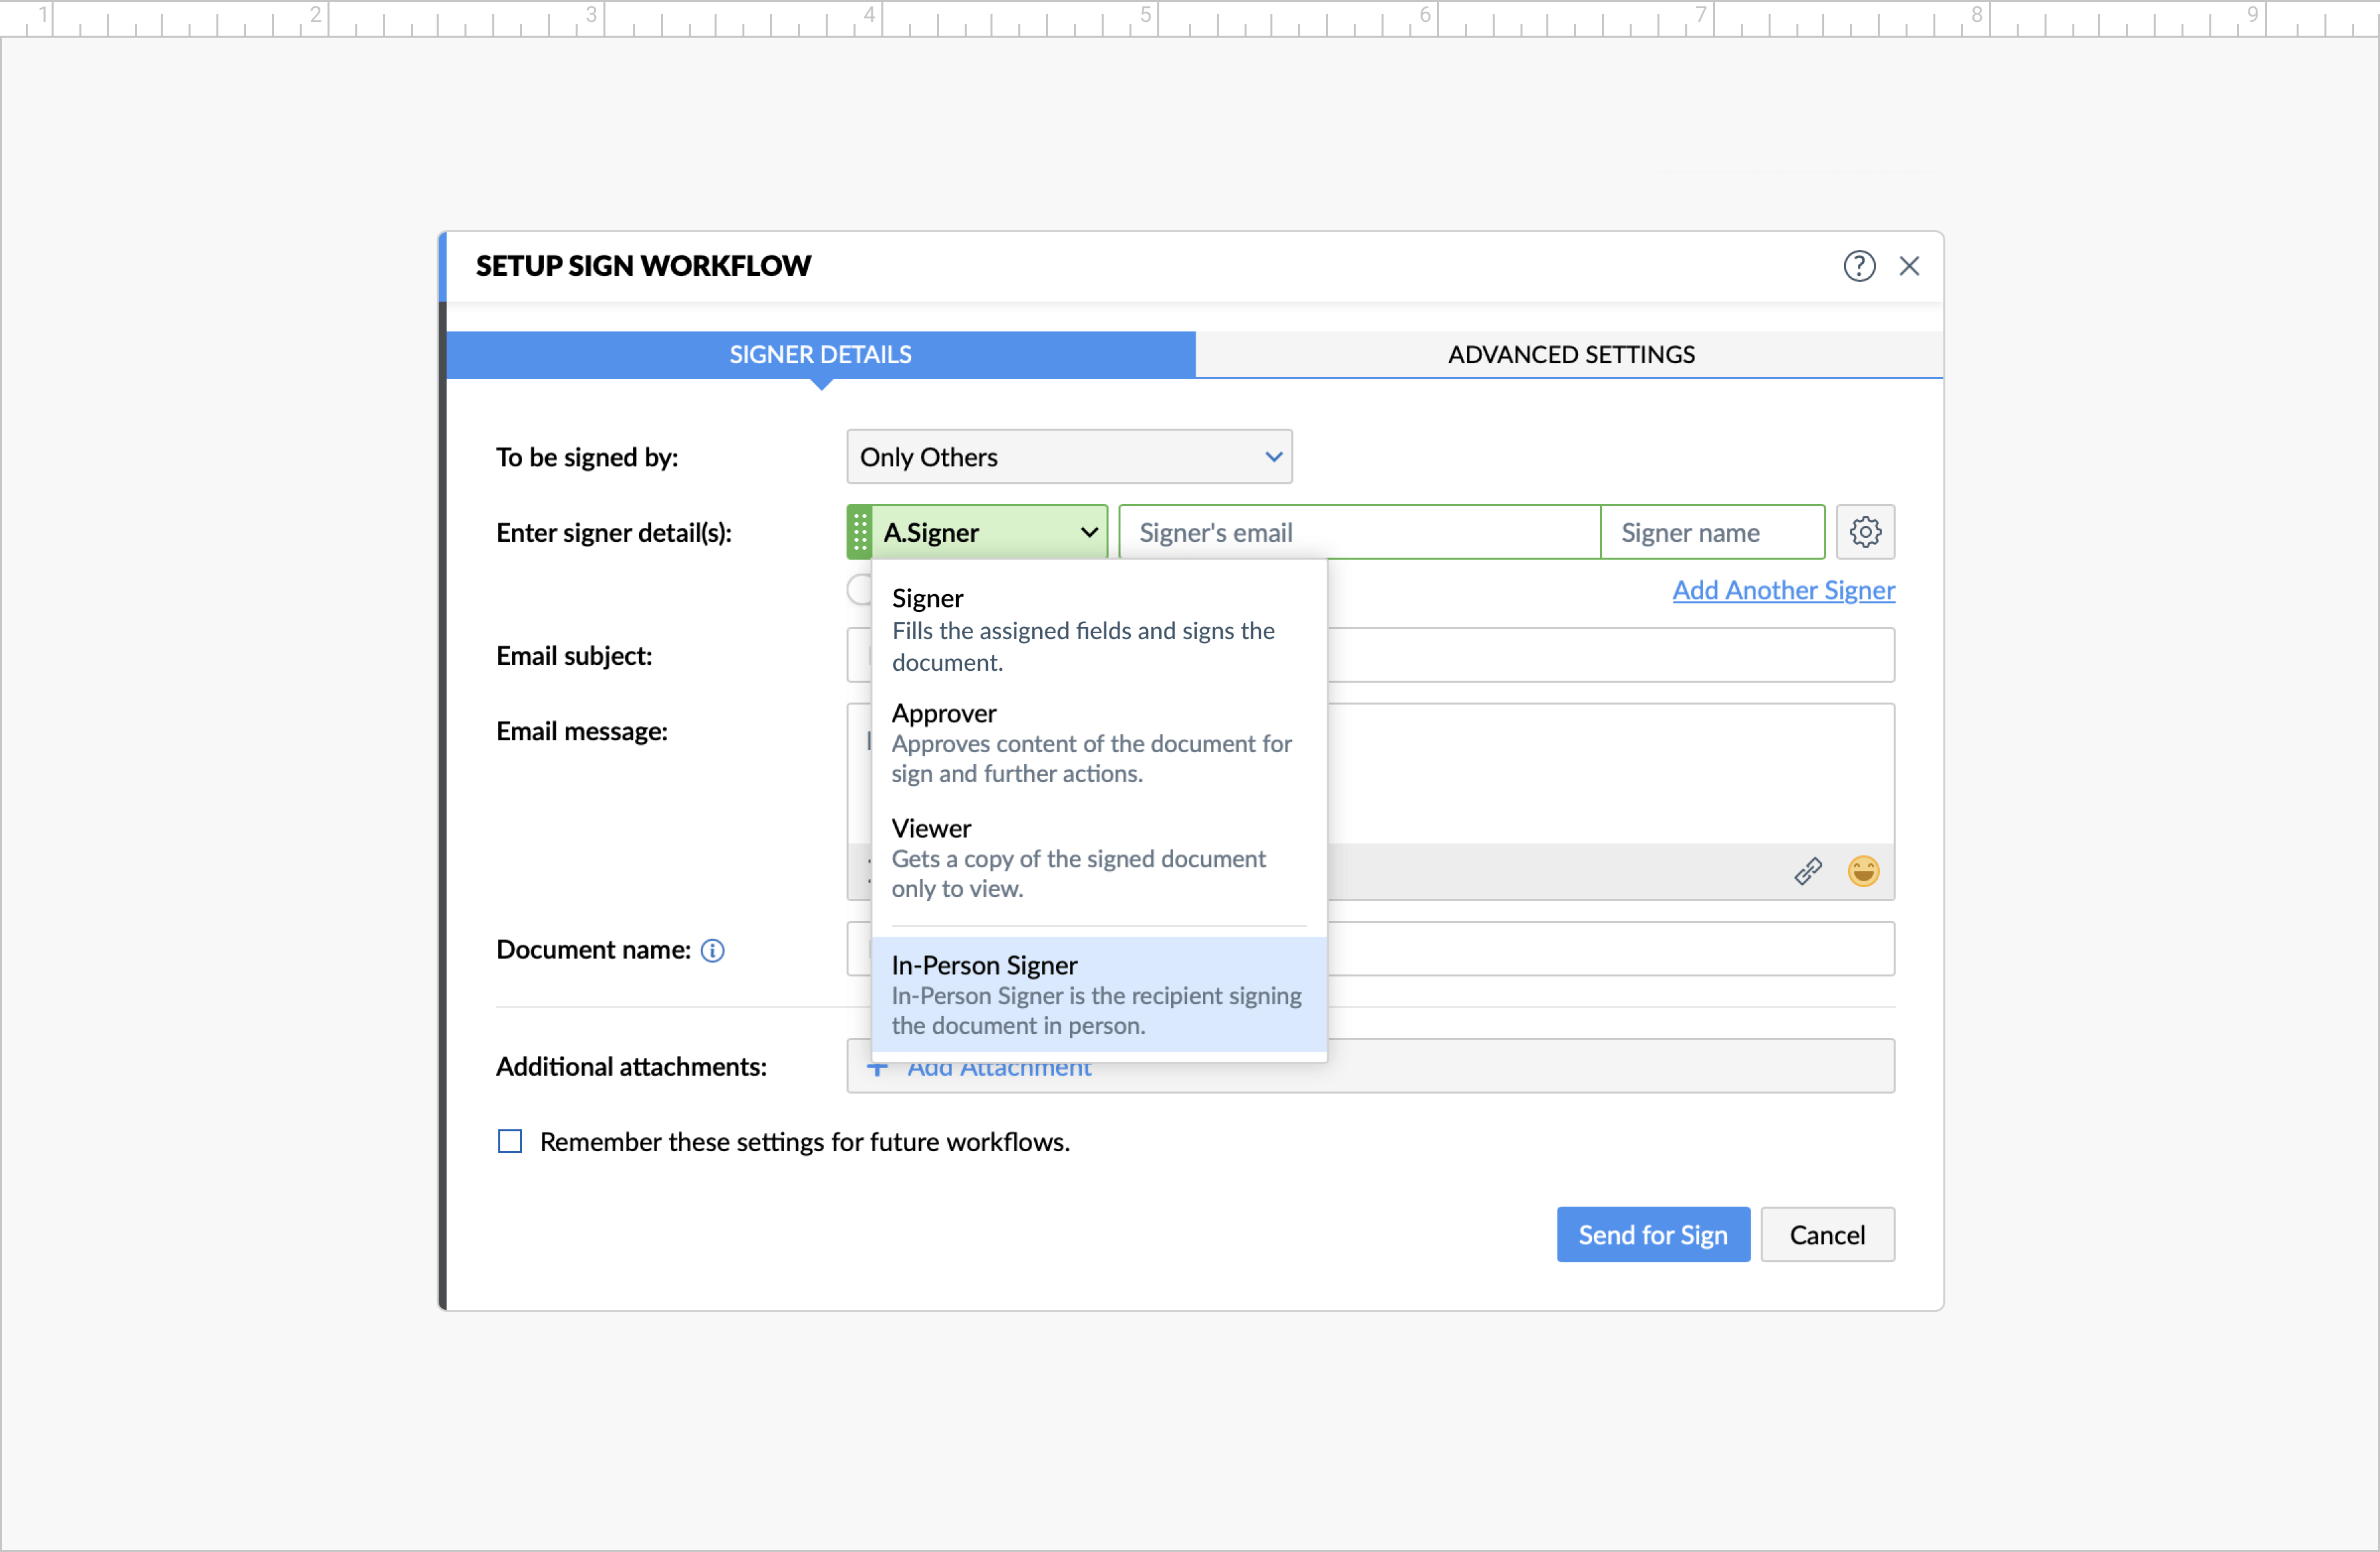Open the emoji picker for the email message

pyautogui.click(x=1863, y=871)
